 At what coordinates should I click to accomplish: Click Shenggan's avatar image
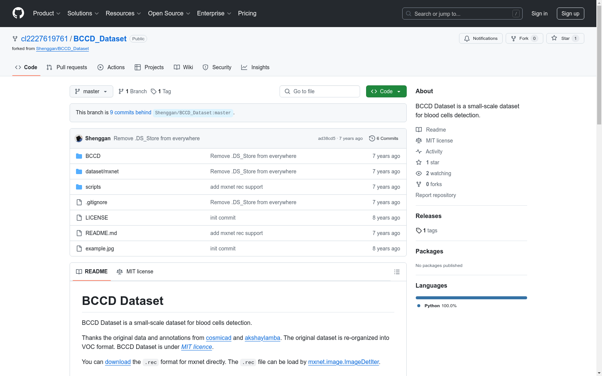[79, 138]
